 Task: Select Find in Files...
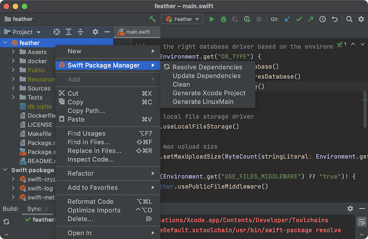tap(108, 142)
